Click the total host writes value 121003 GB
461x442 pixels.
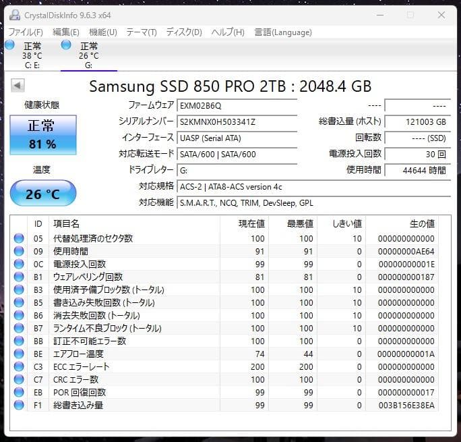(418, 122)
